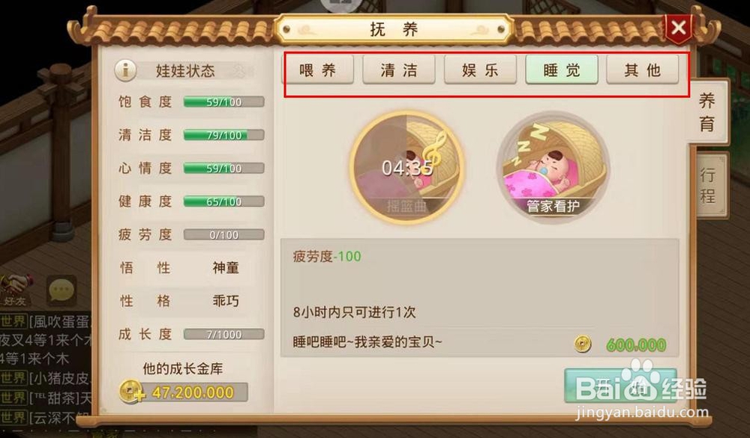Screen dimensions: 750x438
Task: Click the coin icon beside 600,000
Action: coord(582,344)
